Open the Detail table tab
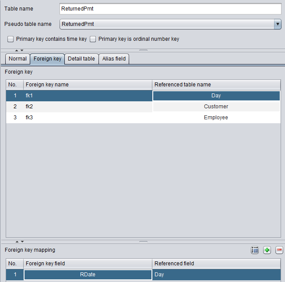 [x=81, y=59]
